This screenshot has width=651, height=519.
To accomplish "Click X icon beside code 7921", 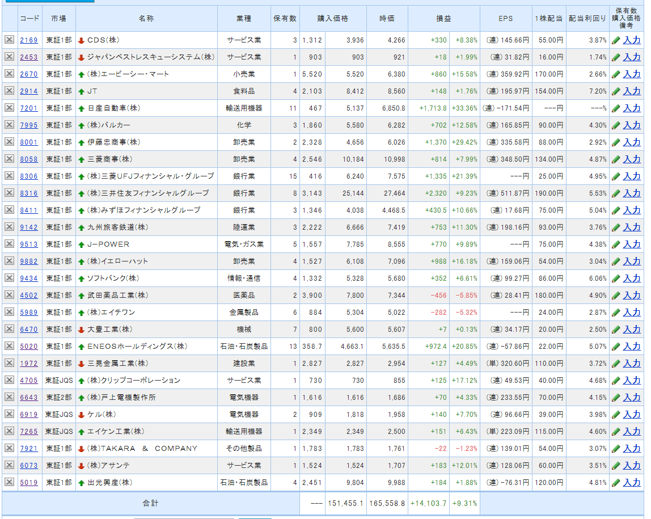I will 9,449.
